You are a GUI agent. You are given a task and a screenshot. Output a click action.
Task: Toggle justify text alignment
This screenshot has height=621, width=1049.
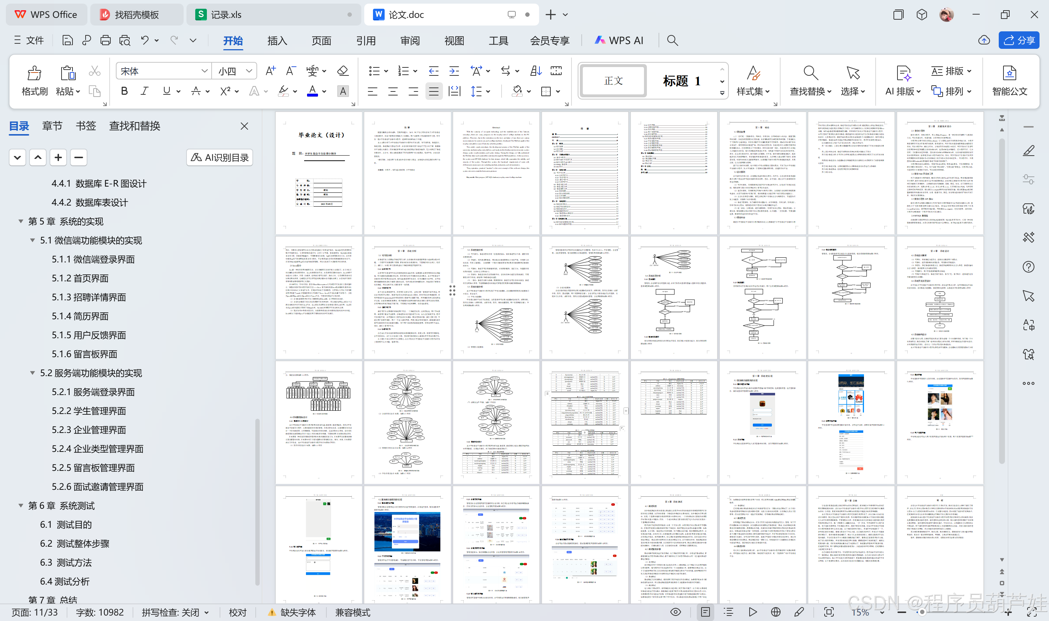433,91
